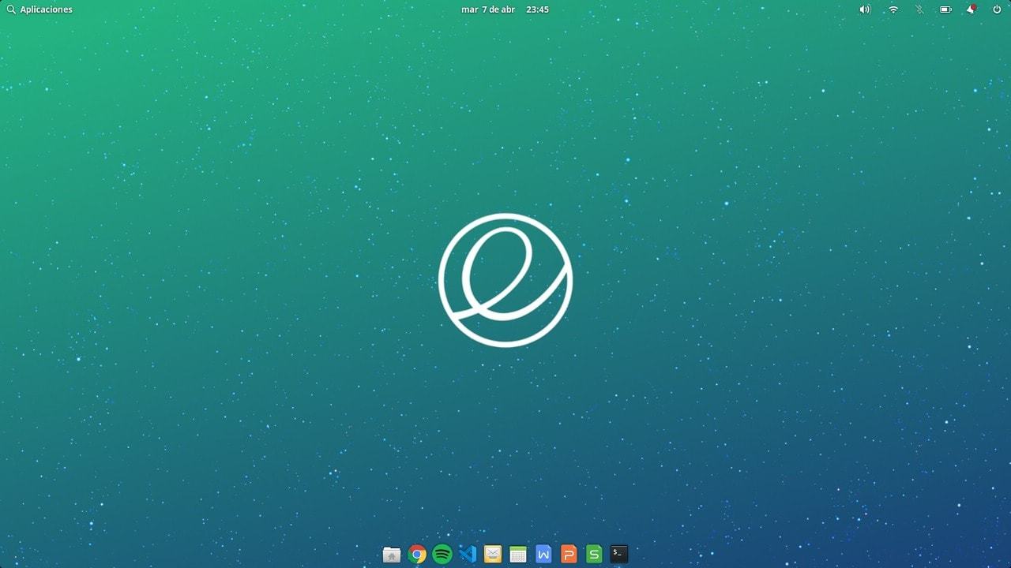Open Google Chrome browser
The image size is (1011, 568).
(417, 554)
